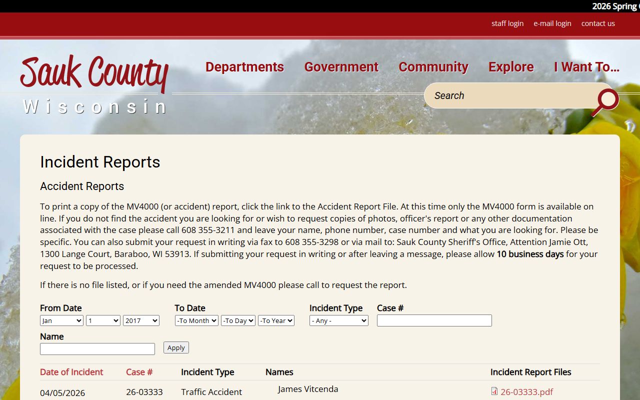Click the Incident Reports page heading
640x400 pixels.
pyautogui.click(x=100, y=162)
